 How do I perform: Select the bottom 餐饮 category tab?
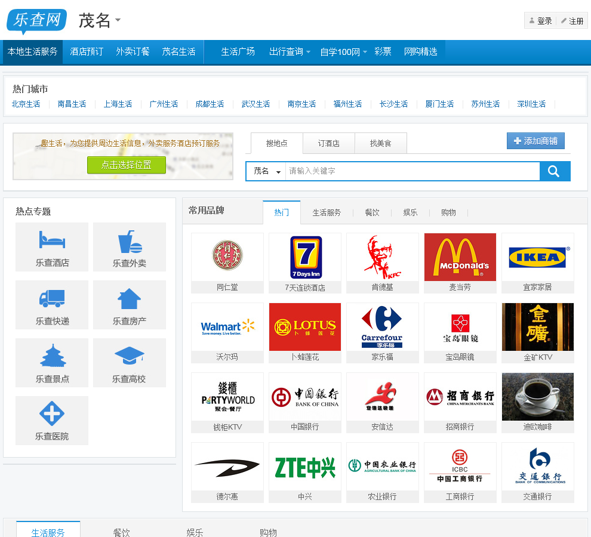point(121,532)
